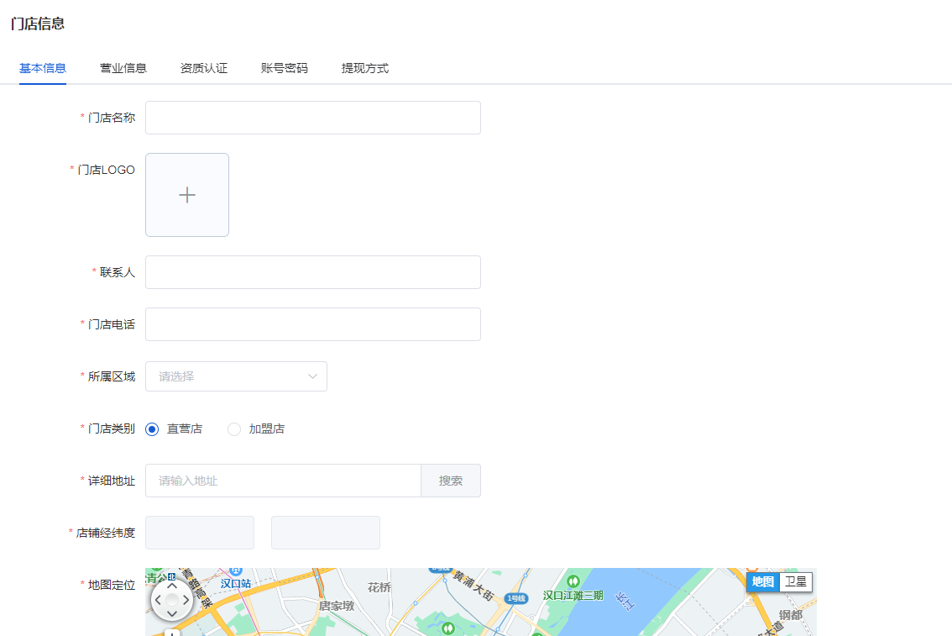Pan the map left with arrow control
Viewport: 952px width, 636px height.
pos(159,600)
